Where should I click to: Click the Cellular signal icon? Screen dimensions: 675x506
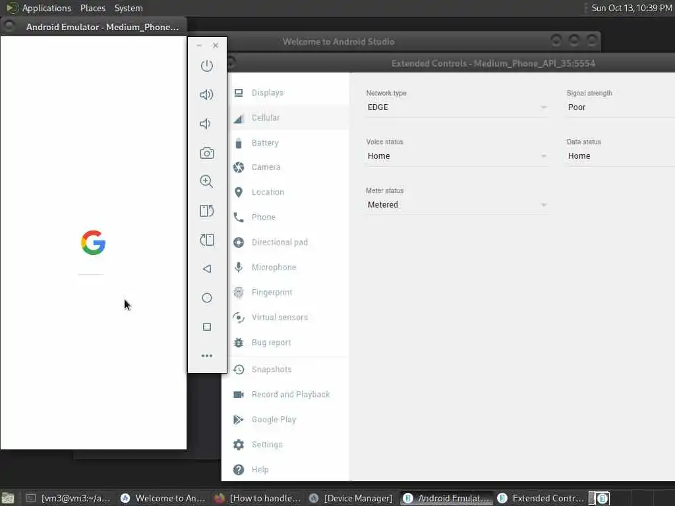239,119
